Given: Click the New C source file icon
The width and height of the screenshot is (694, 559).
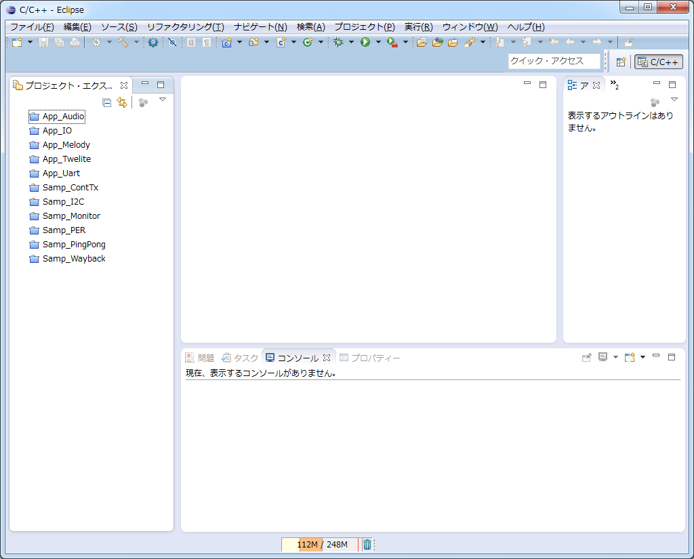Looking at the screenshot, I should coord(281,43).
